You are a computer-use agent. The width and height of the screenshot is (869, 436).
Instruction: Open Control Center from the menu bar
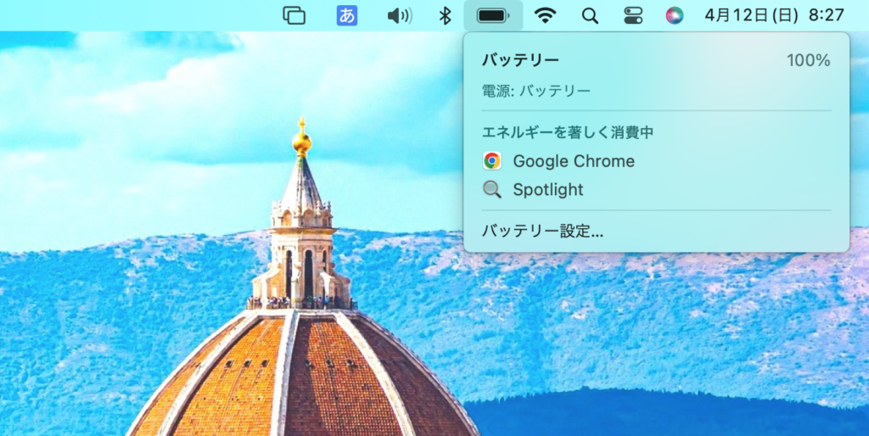(x=633, y=15)
